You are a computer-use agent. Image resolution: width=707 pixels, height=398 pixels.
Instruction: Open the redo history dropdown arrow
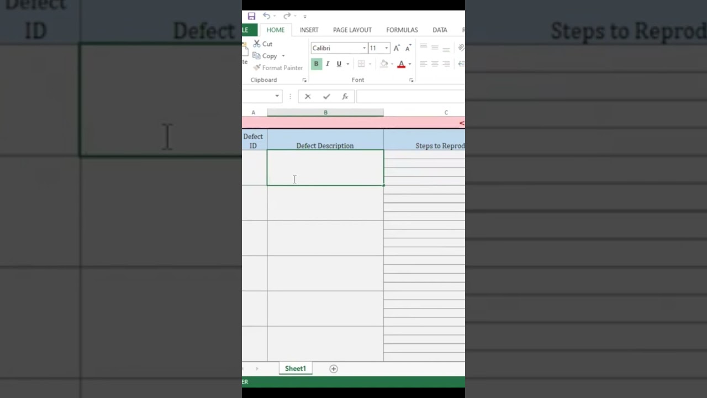[295, 16]
